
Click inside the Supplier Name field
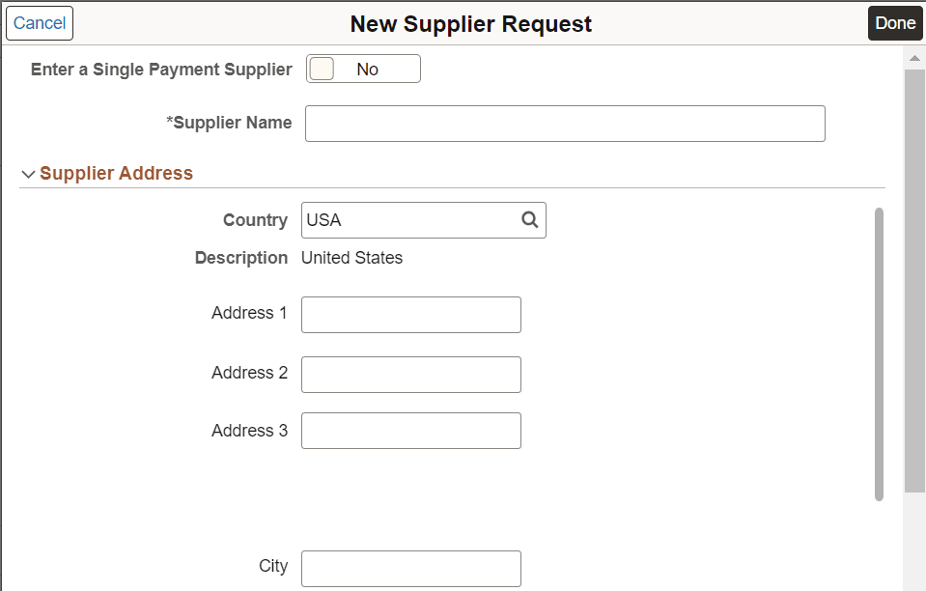(x=565, y=124)
